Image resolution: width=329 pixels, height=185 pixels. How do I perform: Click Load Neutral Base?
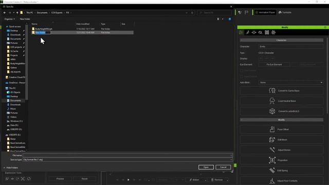(282, 101)
